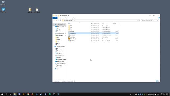Open taskbar search magnifier
This screenshot has width=170, height=96.
6,94
